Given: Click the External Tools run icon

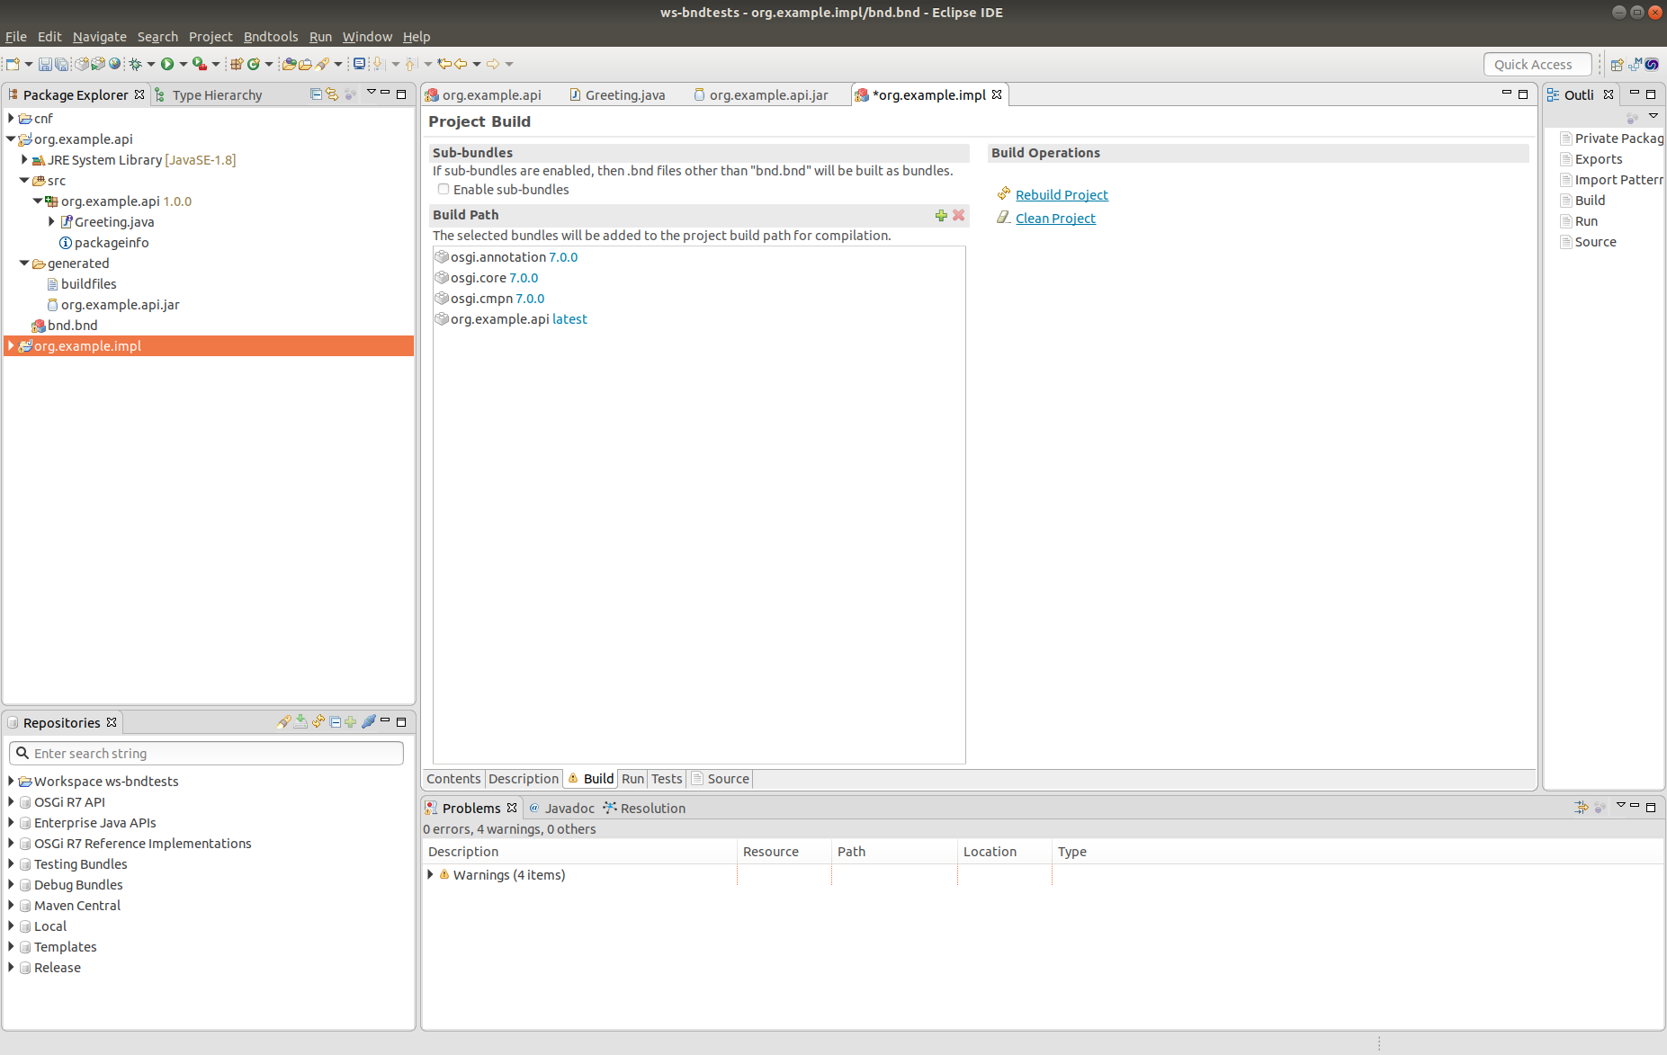Looking at the screenshot, I should pyautogui.click(x=200, y=64).
